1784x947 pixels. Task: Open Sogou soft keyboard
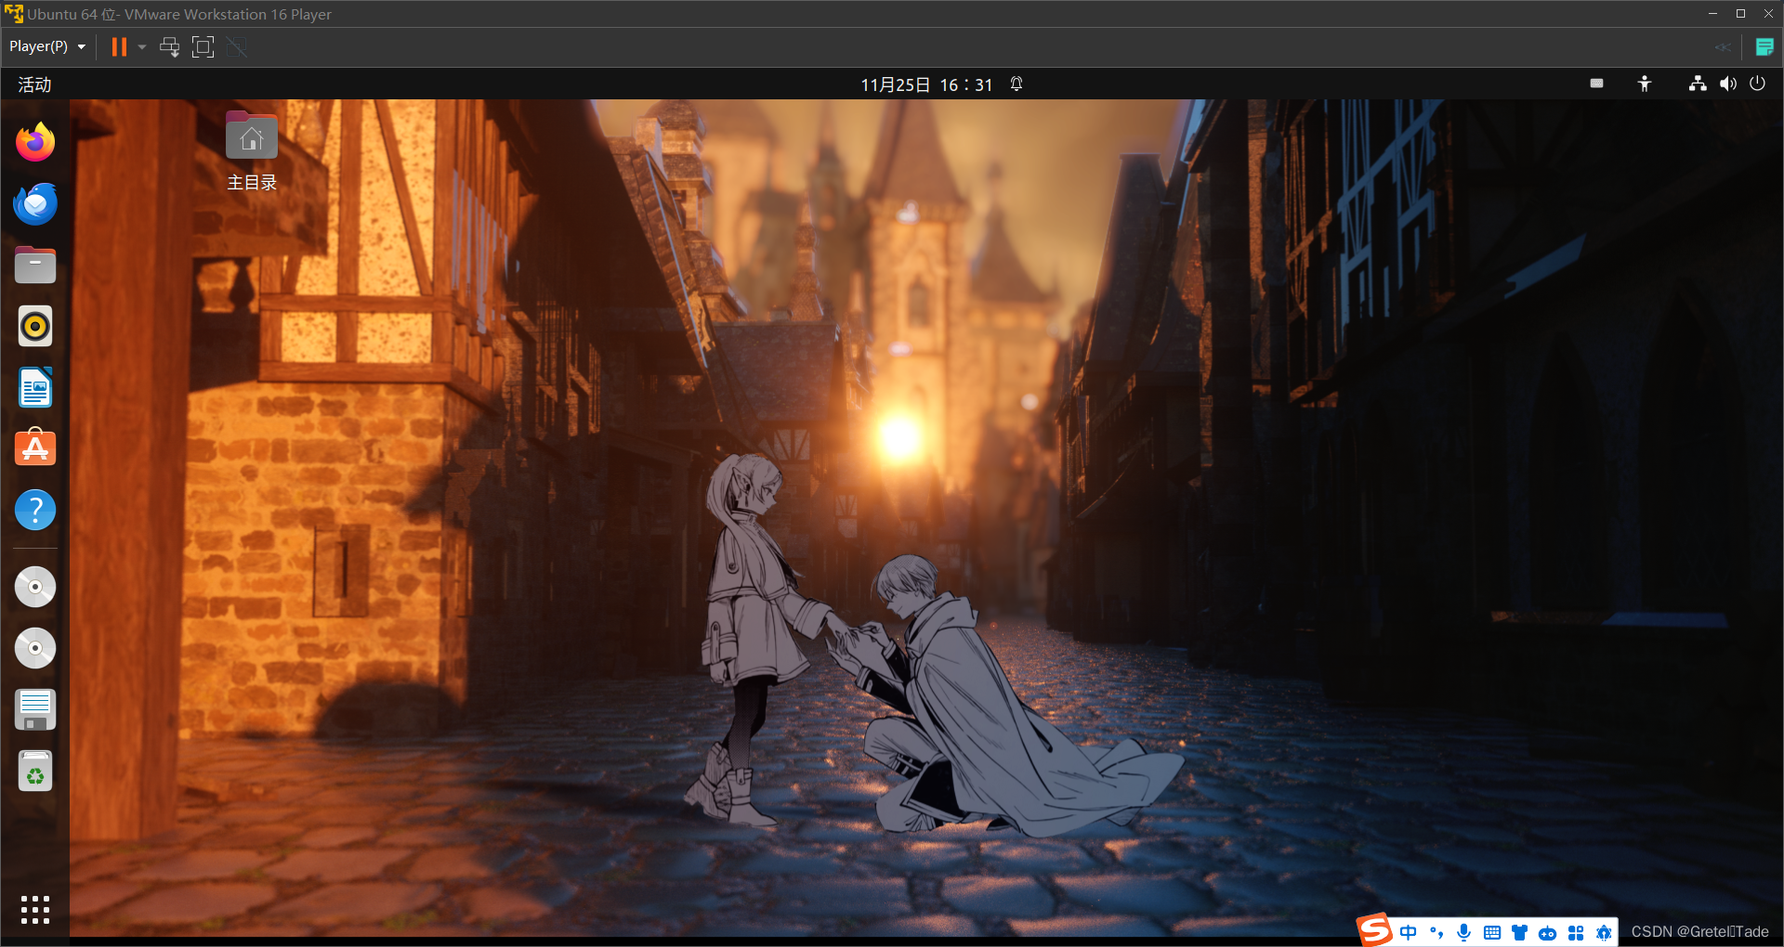(1492, 933)
